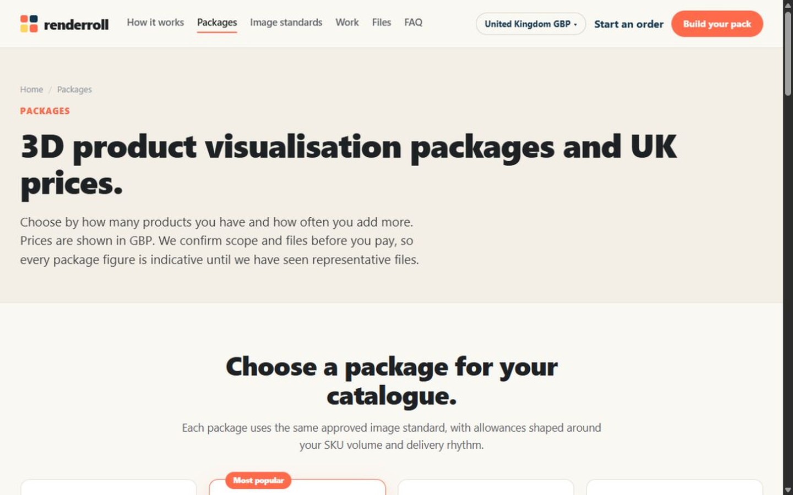Image resolution: width=793 pixels, height=495 pixels.
Task: Click the Build your pack button
Action: tap(717, 24)
